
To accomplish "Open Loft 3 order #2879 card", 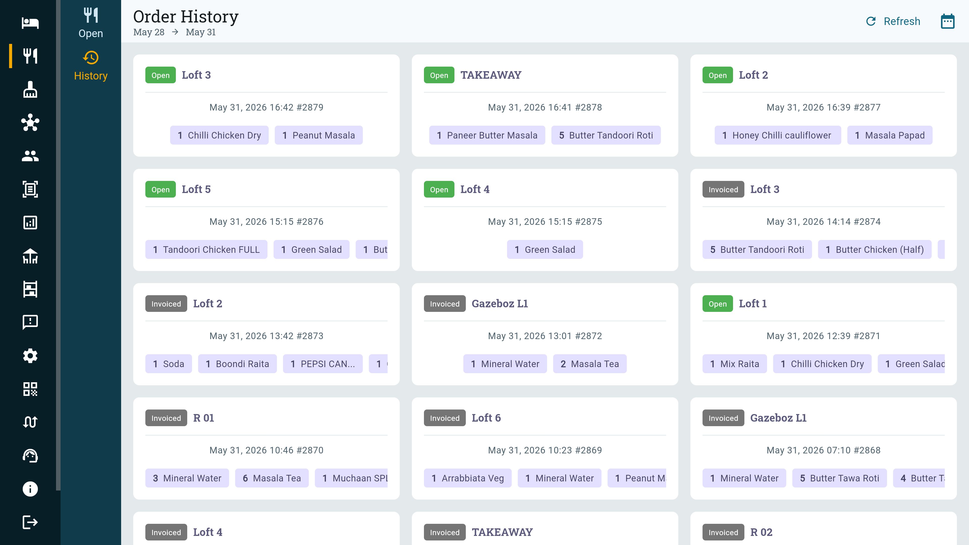I will click(x=266, y=106).
